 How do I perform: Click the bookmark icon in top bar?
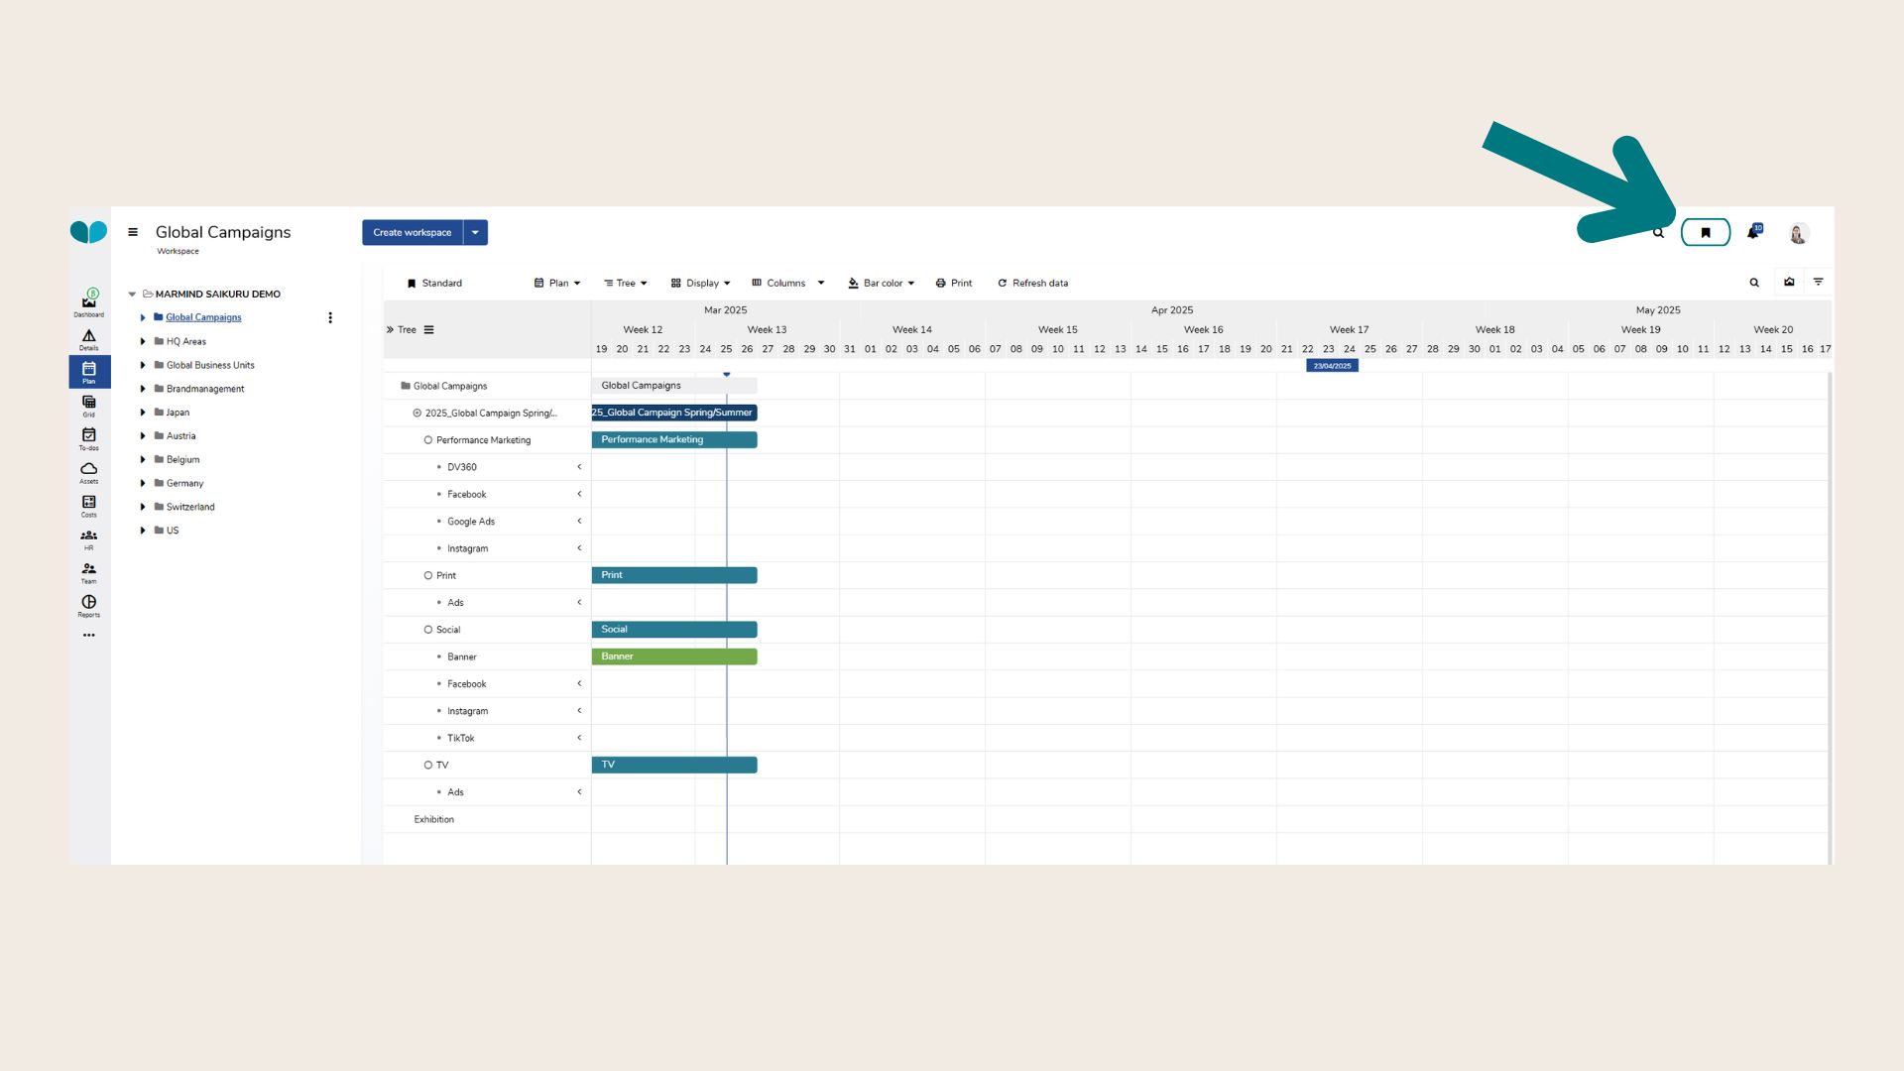click(1705, 233)
